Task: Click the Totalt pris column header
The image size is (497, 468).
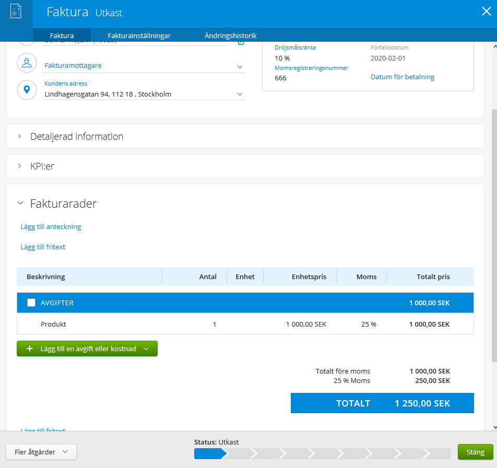Action: tap(433, 277)
